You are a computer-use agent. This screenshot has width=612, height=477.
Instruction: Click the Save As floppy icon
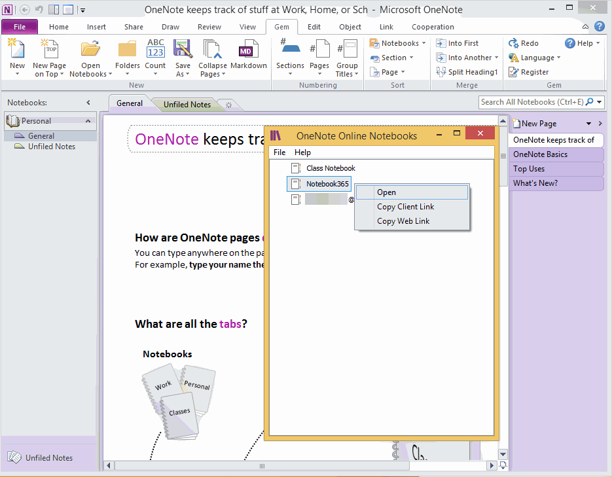click(x=183, y=49)
